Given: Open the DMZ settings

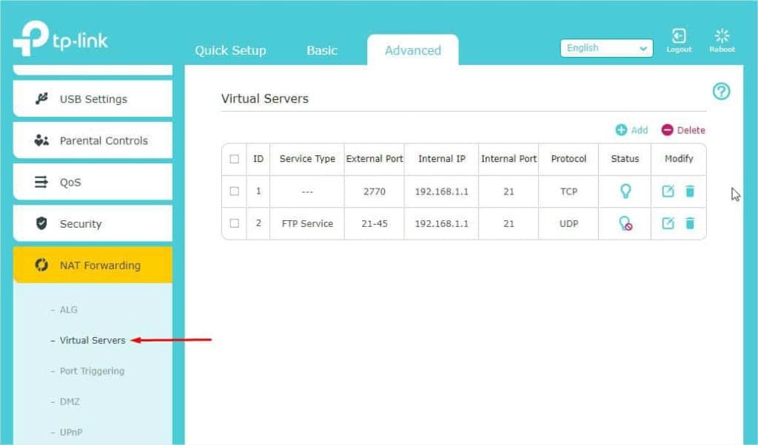Looking at the screenshot, I should [70, 401].
